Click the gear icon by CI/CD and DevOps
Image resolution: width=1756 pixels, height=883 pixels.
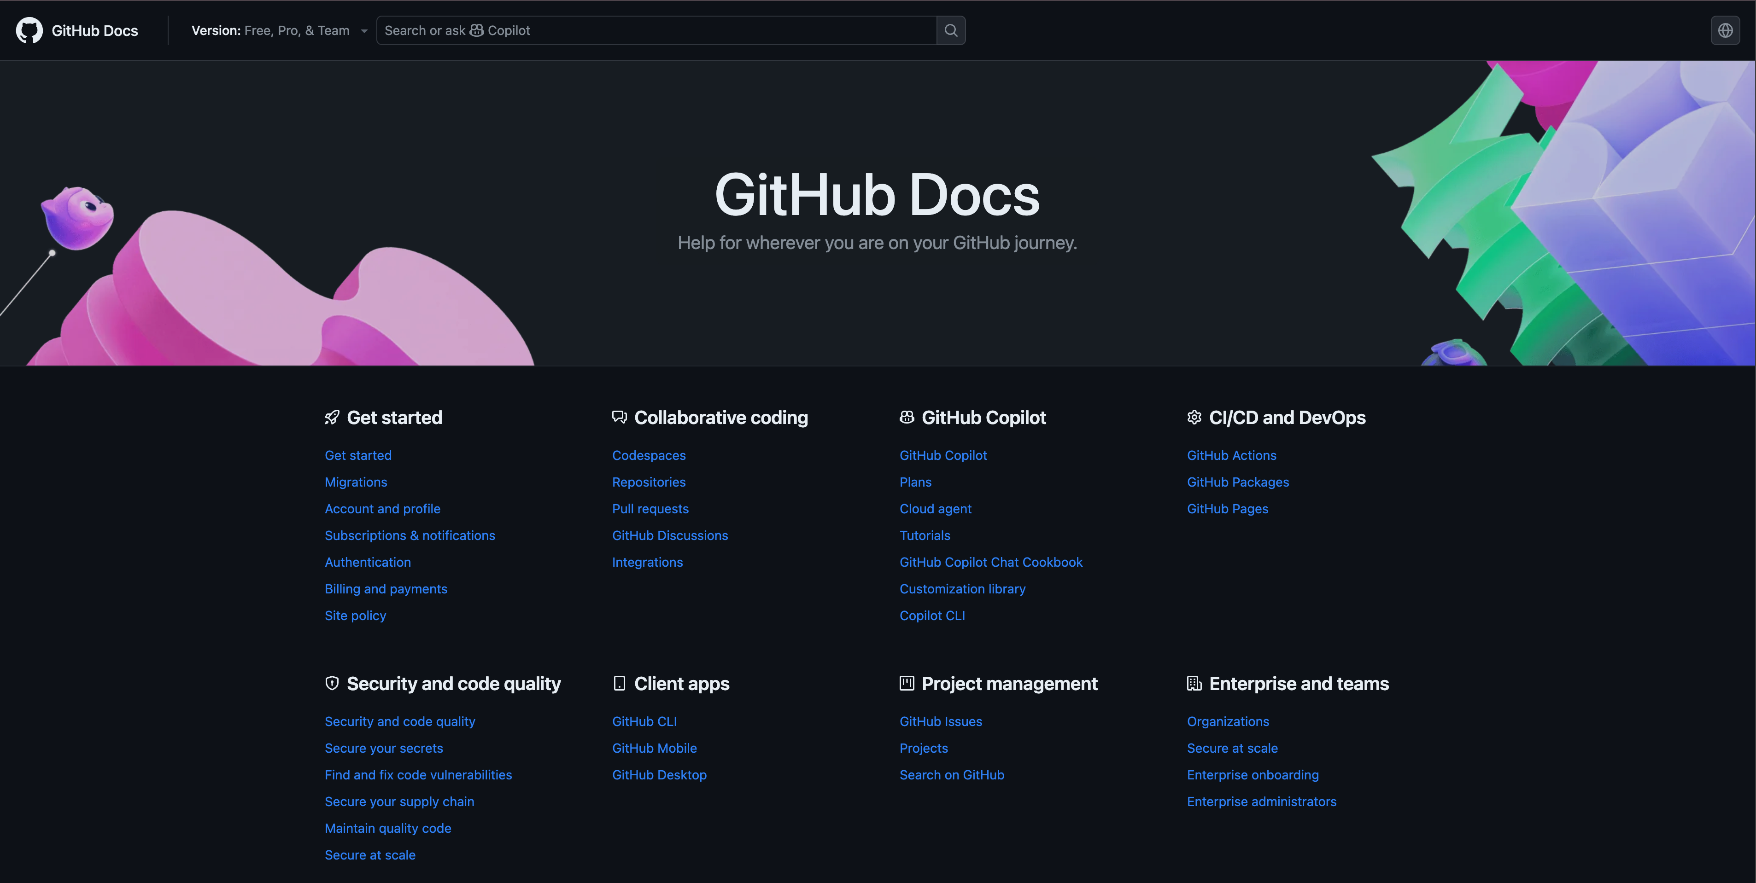(x=1194, y=418)
